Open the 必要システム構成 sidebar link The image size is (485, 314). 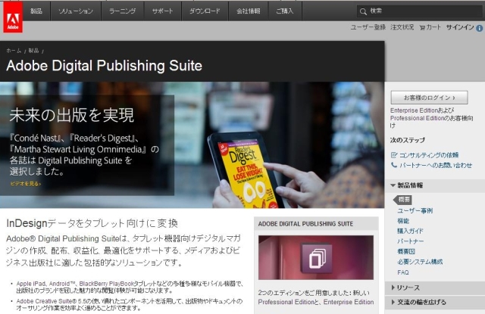(420, 262)
